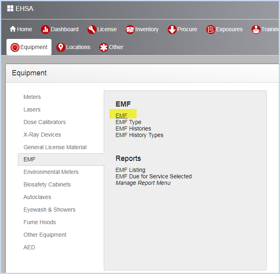Click the Equipment gauge icon

15,47
